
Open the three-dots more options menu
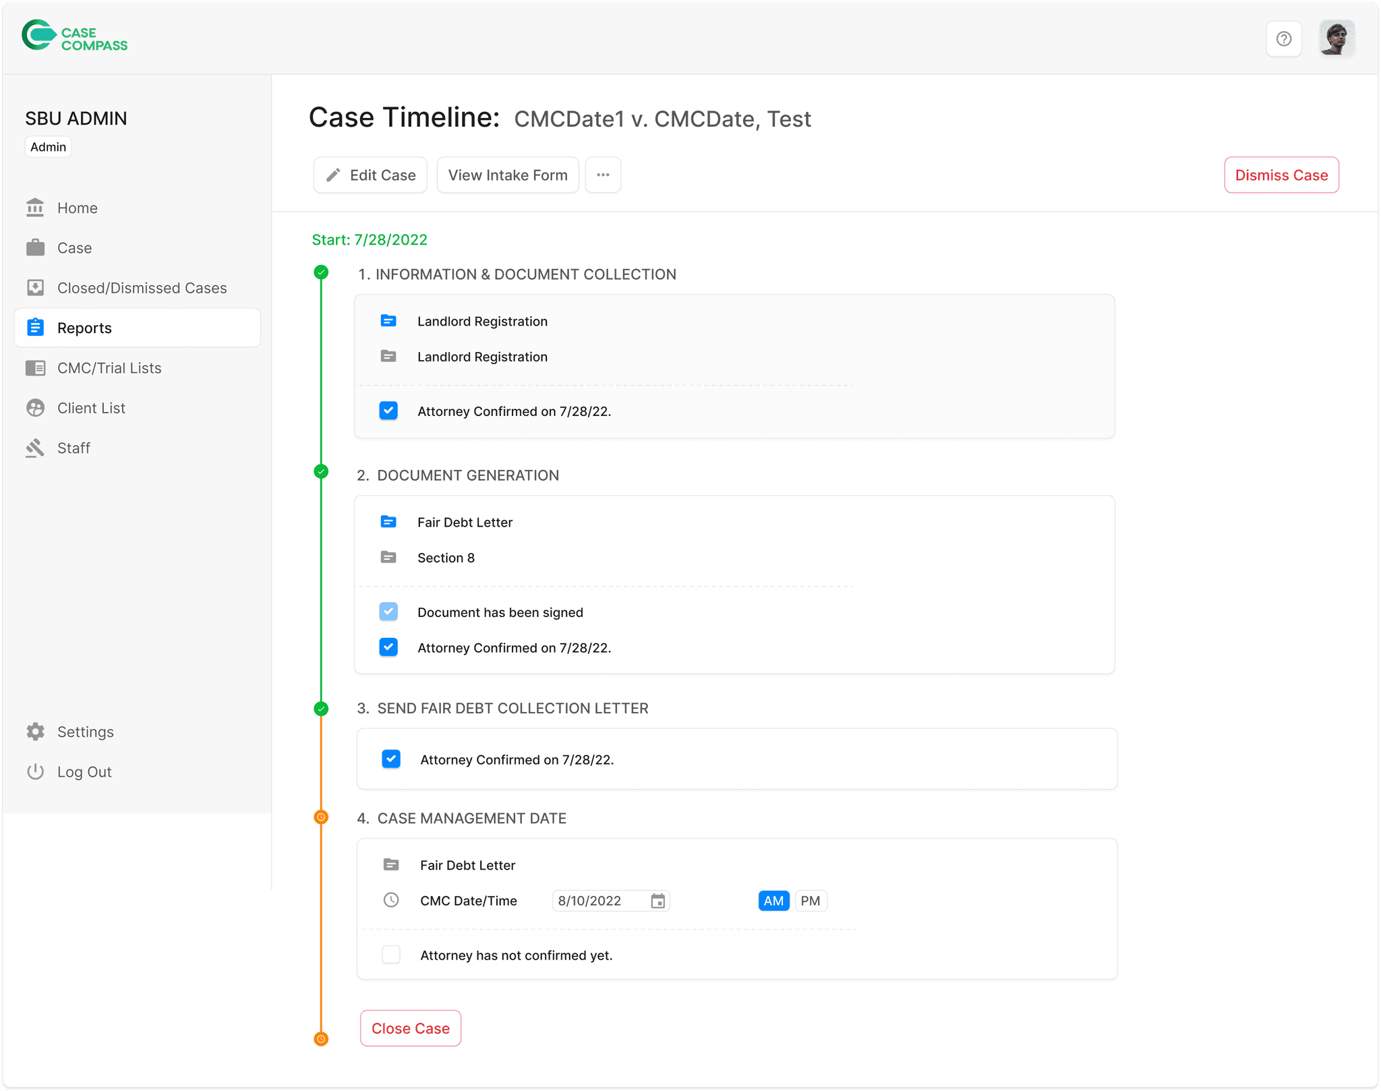point(603,175)
